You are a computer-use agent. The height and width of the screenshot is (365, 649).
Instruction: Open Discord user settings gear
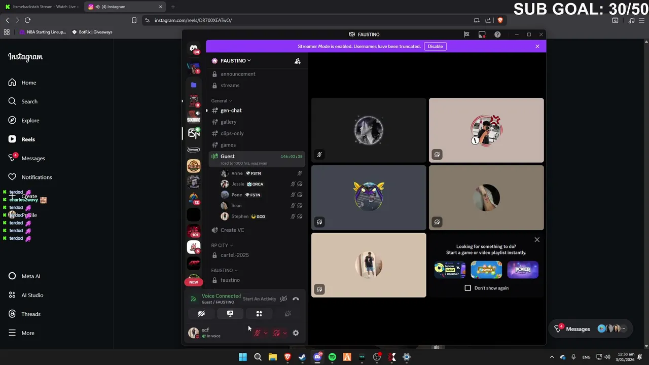296,333
